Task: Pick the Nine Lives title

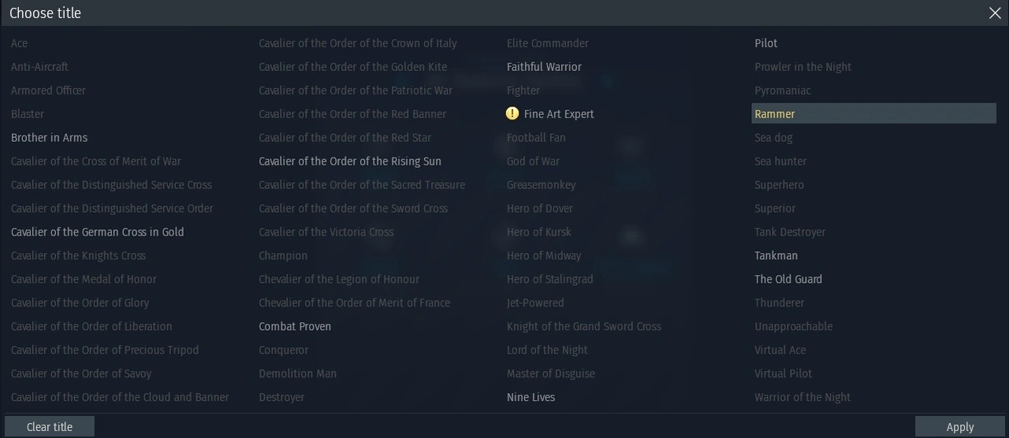Action: [531, 398]
